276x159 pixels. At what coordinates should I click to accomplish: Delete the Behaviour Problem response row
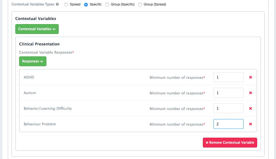point(251,124)
